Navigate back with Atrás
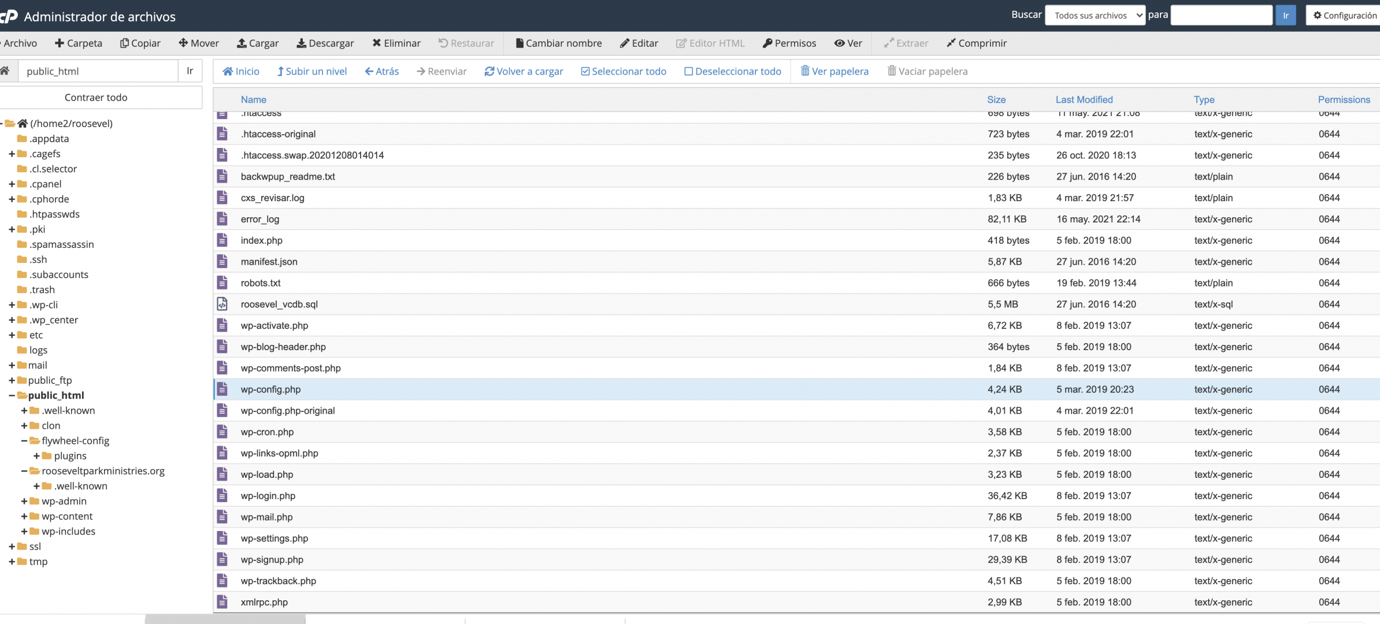The width and height of the screenshot is (1380, 624). (382, 71)
